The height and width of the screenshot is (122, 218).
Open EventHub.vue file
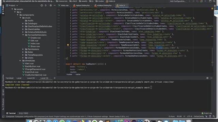30,72
